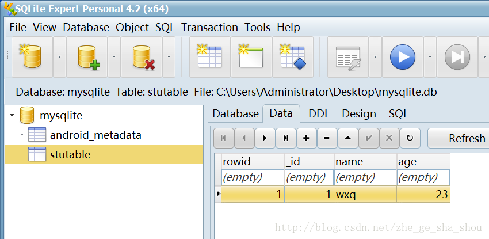Click the New Table toolbar icon

point(210,57)
